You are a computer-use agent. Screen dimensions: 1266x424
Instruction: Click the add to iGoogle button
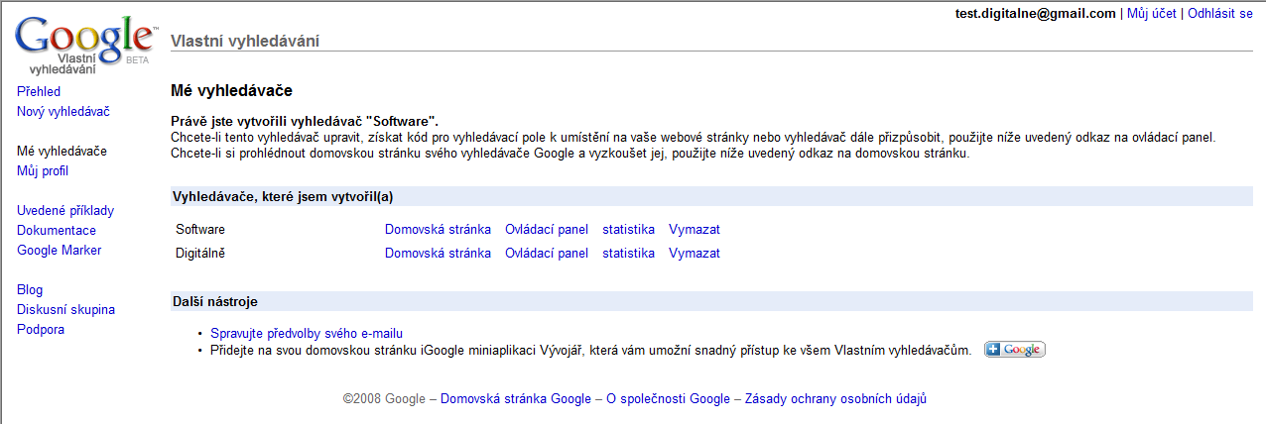[x=1015, y=350]
